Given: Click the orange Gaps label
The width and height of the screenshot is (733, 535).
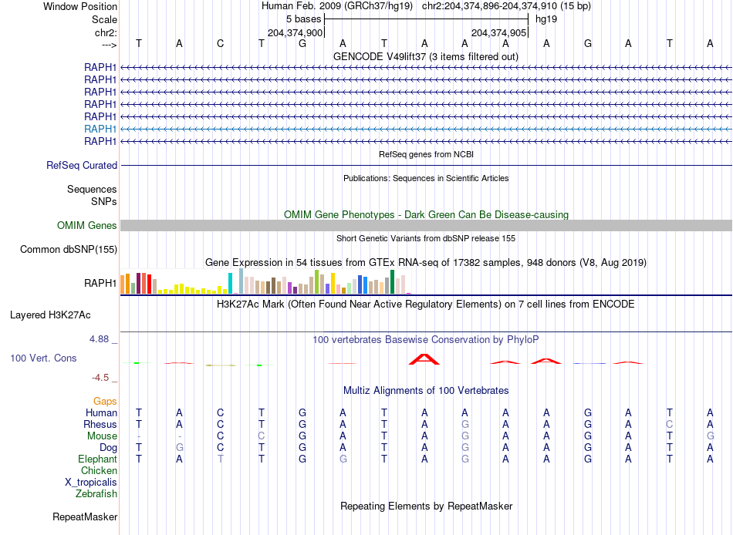Looking at the screenshot, I should point(105,402).
